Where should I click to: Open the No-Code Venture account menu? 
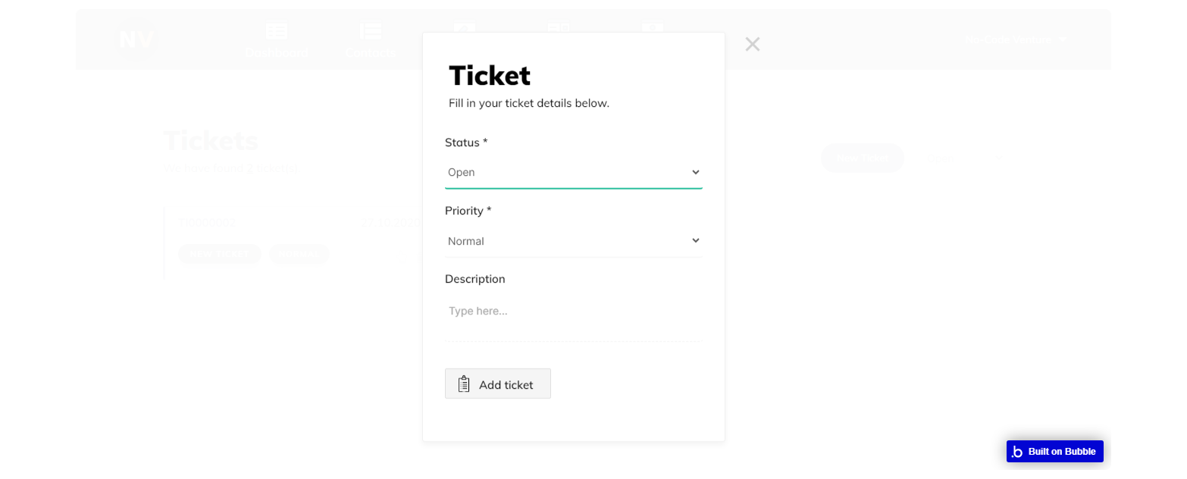(x=1015, y=39)
